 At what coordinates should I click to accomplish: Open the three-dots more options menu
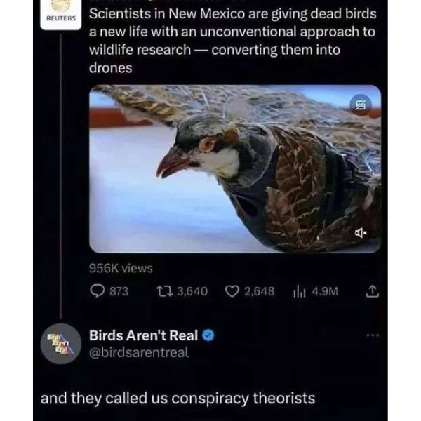[373, 335]
